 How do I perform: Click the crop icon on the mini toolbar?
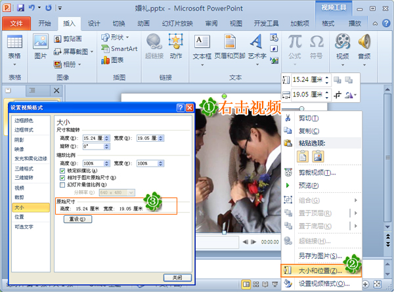point(338,95)
